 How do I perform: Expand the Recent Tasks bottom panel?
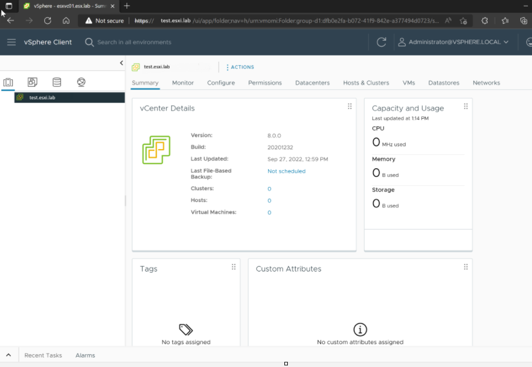9,355
